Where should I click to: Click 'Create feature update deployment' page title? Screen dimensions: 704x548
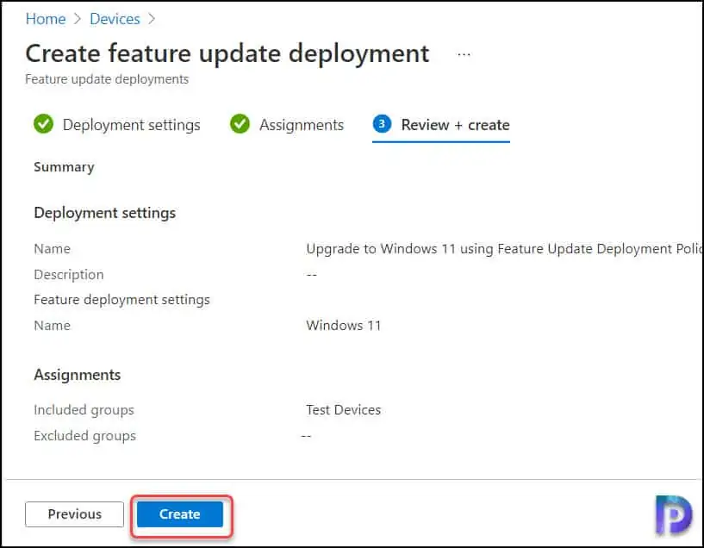click(227, 53)
